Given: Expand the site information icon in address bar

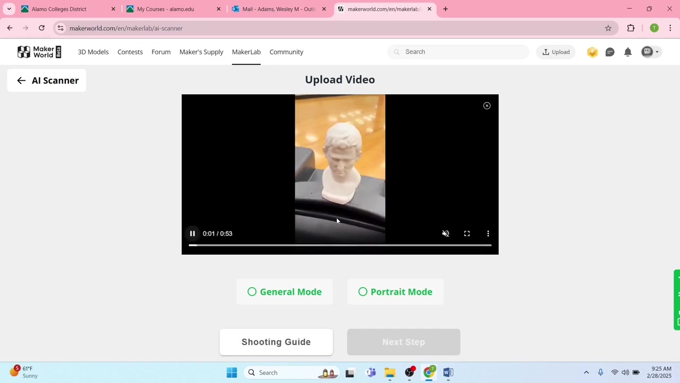Looking at the screenshot, I should pyautogui.click(x=60, y=28).
